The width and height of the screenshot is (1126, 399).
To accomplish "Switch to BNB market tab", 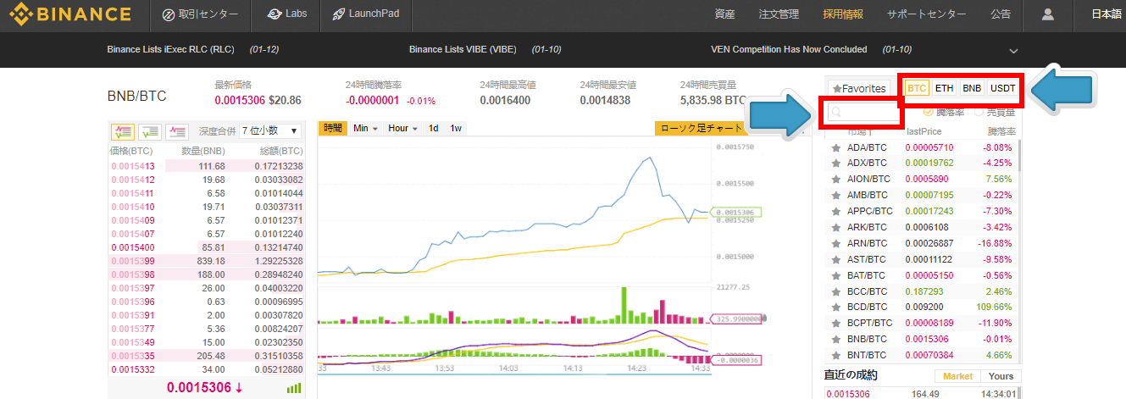I will click(972, 87).
